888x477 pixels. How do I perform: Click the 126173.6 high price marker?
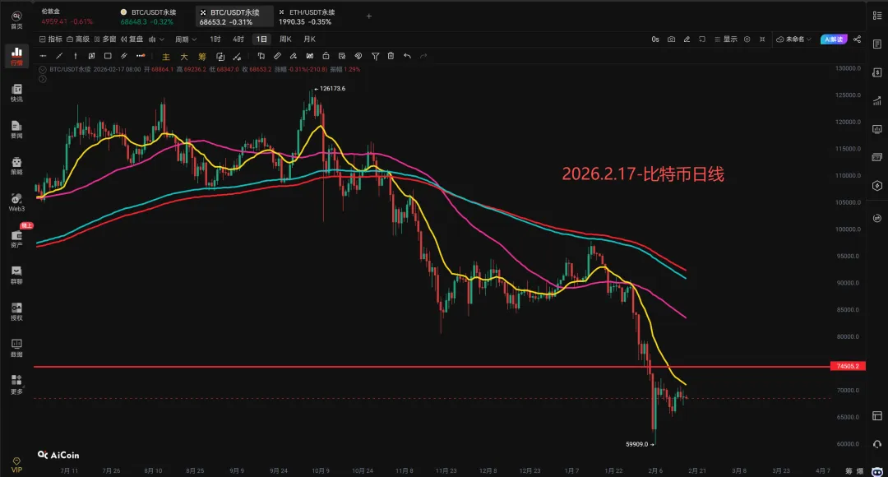point(330,89)
